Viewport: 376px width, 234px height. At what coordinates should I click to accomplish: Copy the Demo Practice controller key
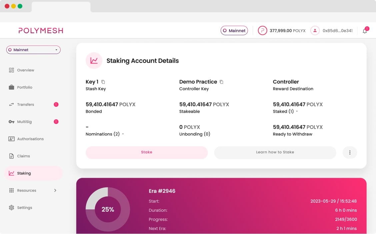click(x=222, y=81)
